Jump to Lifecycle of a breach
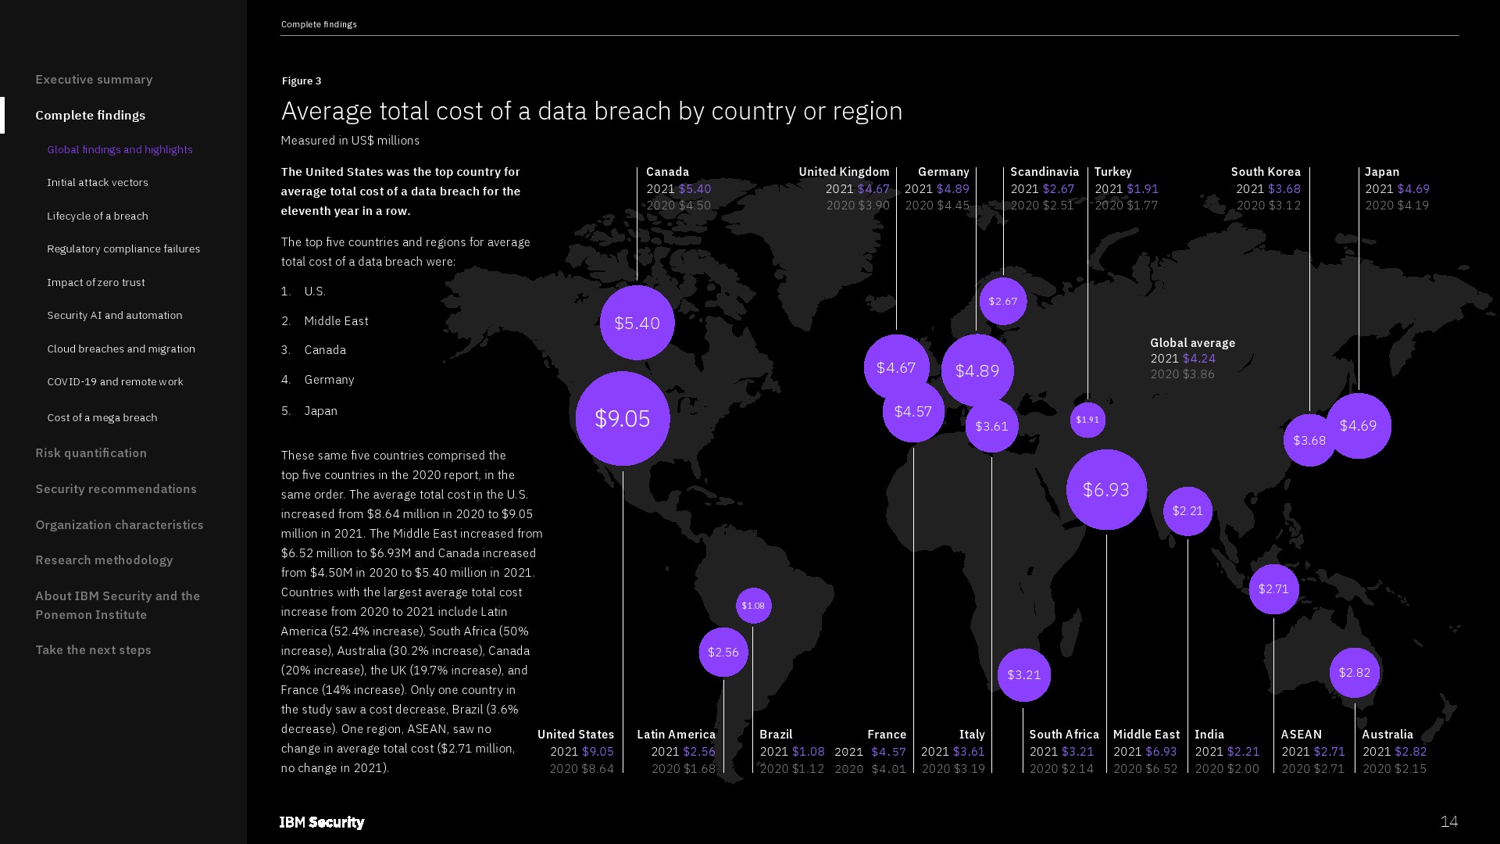The image size is (1500, 844). pos(98,216)
